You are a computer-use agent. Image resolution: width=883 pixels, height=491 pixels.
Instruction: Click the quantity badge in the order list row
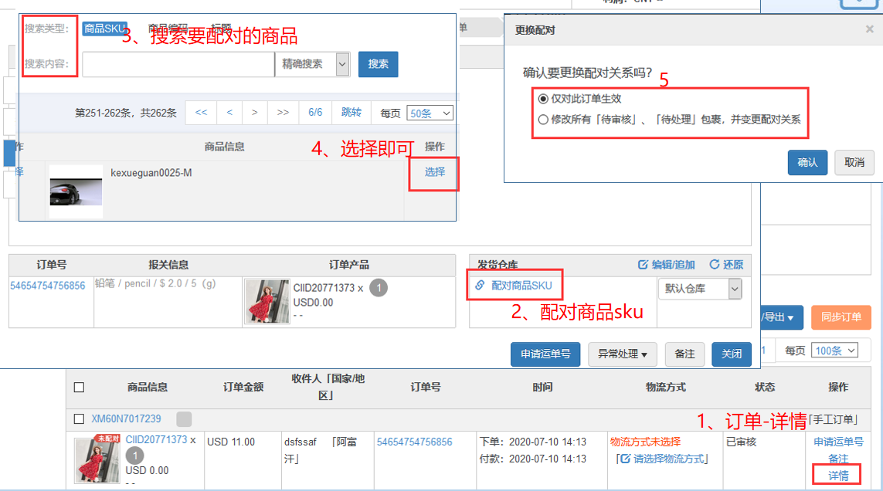point(134,455)
